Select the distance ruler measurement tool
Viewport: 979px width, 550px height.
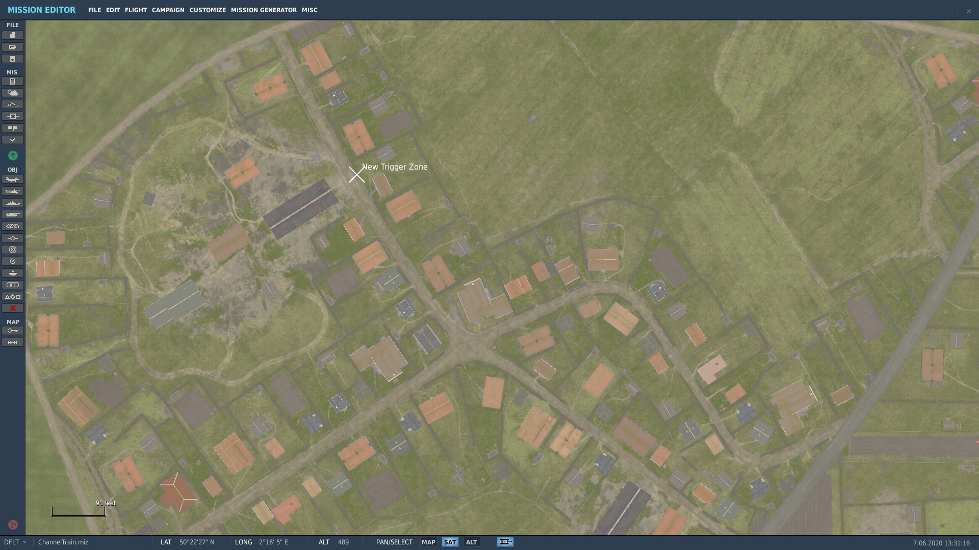(13, 342)
